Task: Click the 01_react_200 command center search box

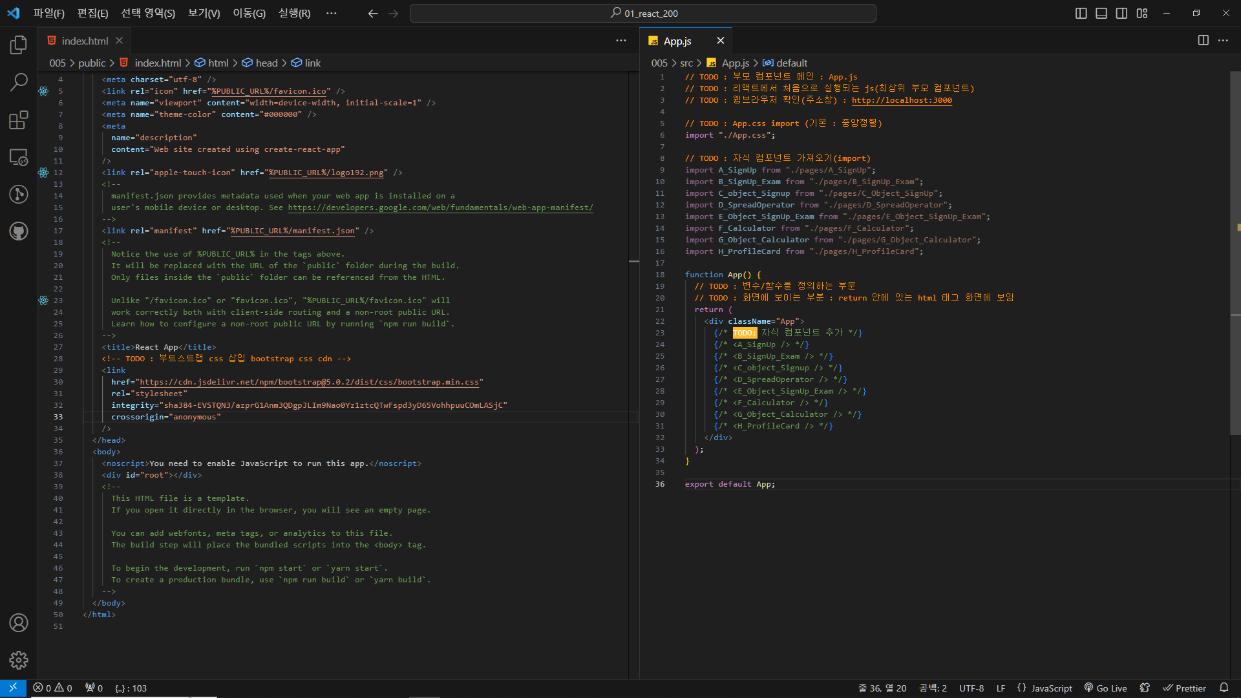Action: (x=642, y=13)
